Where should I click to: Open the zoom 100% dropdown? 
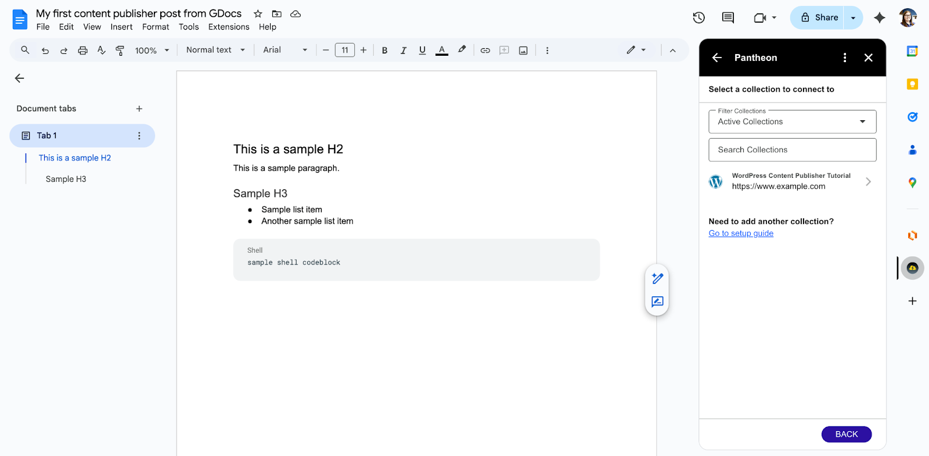pos(152,51)
